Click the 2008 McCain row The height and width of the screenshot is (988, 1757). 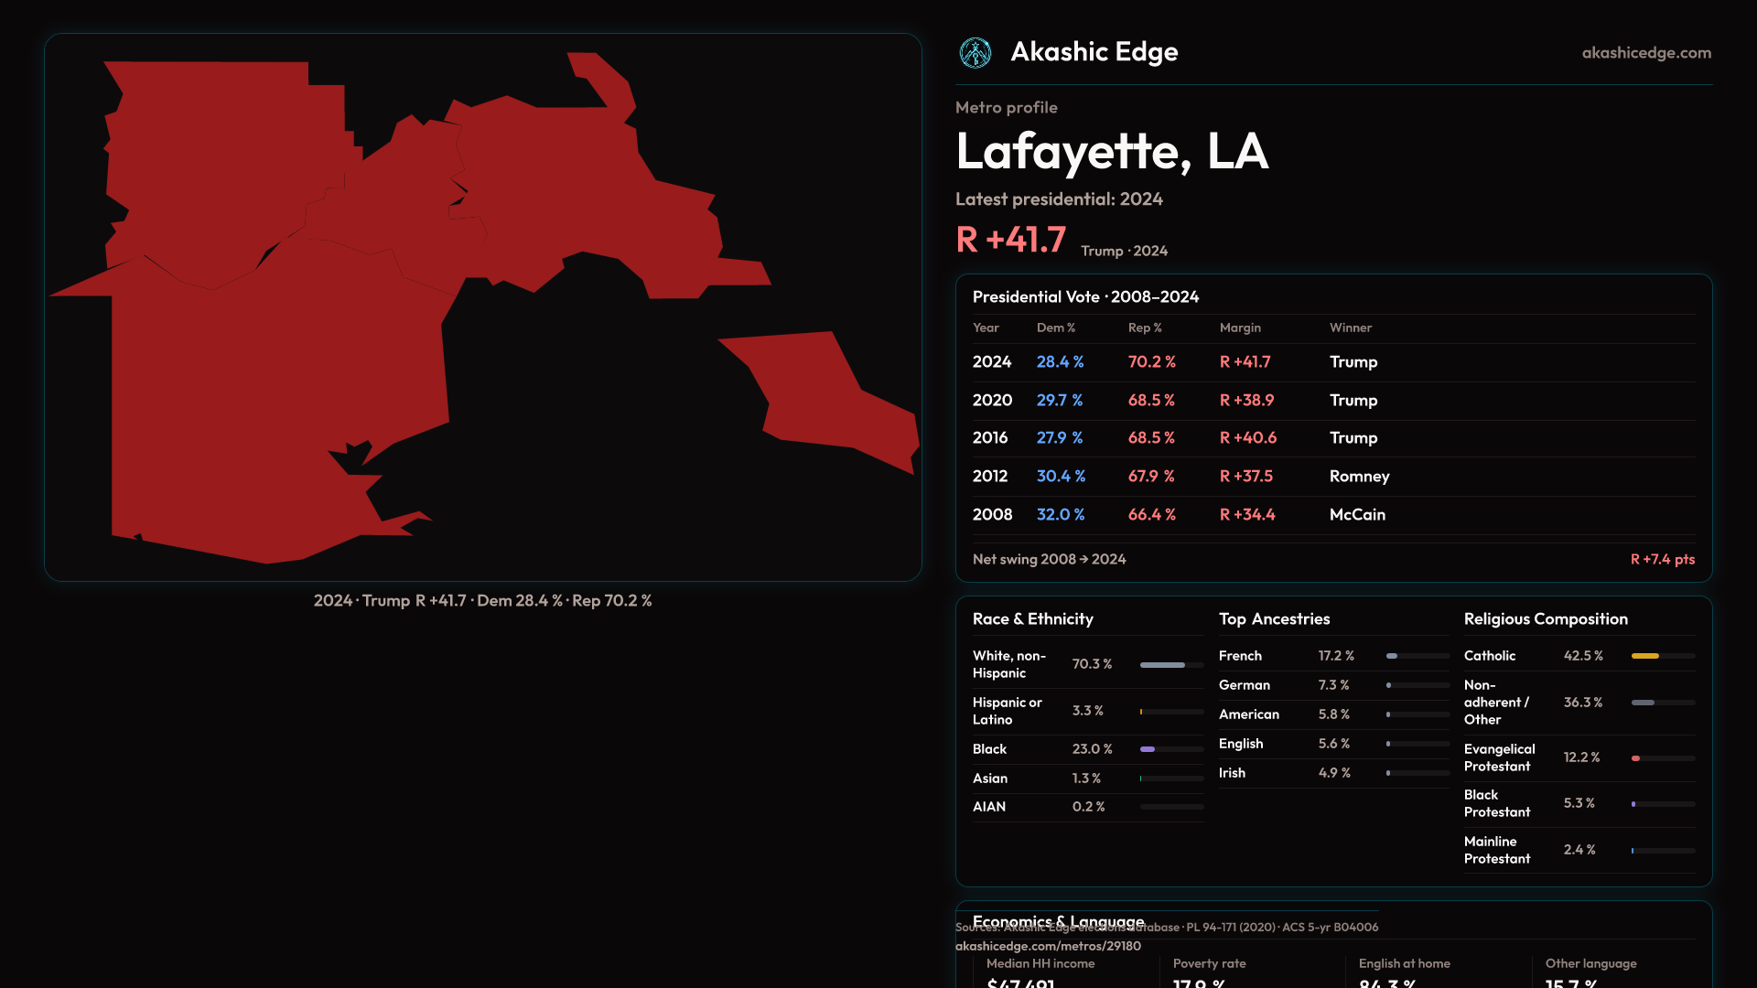(1356, 515)
